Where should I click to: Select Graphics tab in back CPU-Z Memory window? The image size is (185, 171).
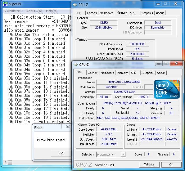(x=147, y=13)
